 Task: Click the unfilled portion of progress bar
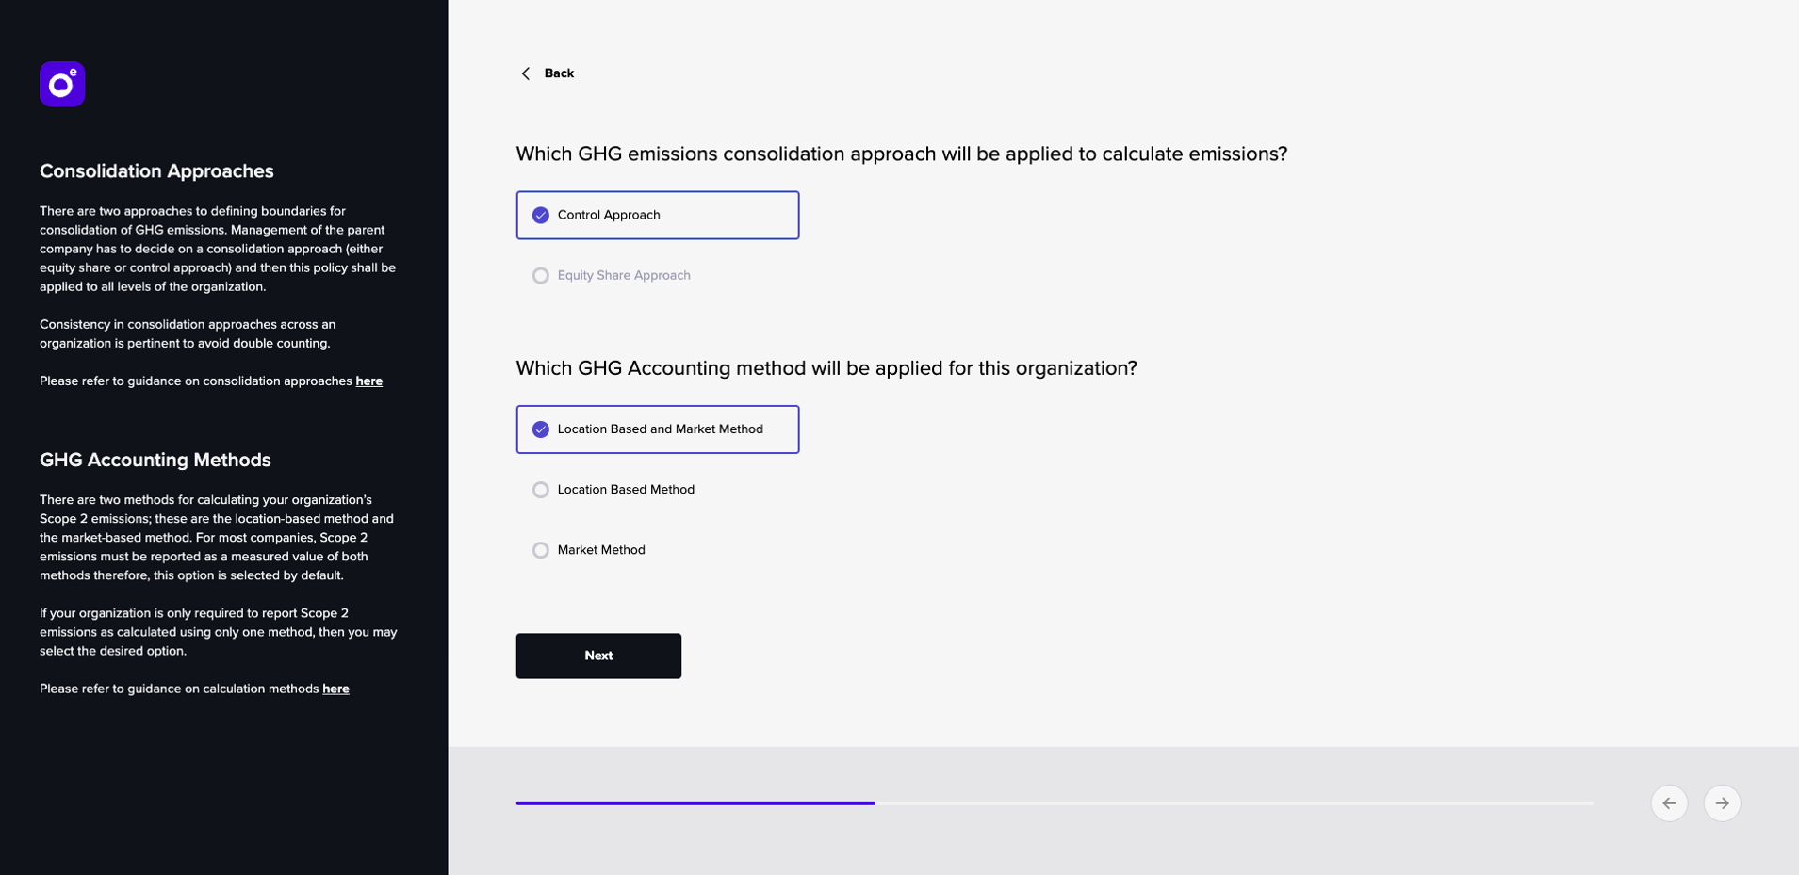(x=1235, y=803)
